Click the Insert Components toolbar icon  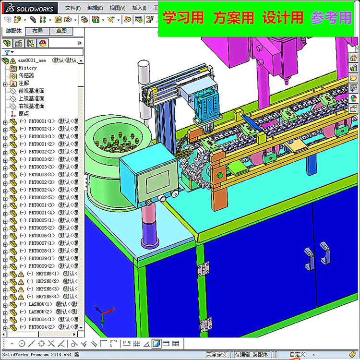tap(17, 20)
